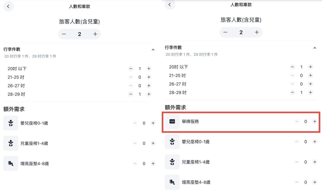Remove one 28-29 吋 luggage in right panel
Image resolution: width=322 pixels, height=193 pixels.
292,92
